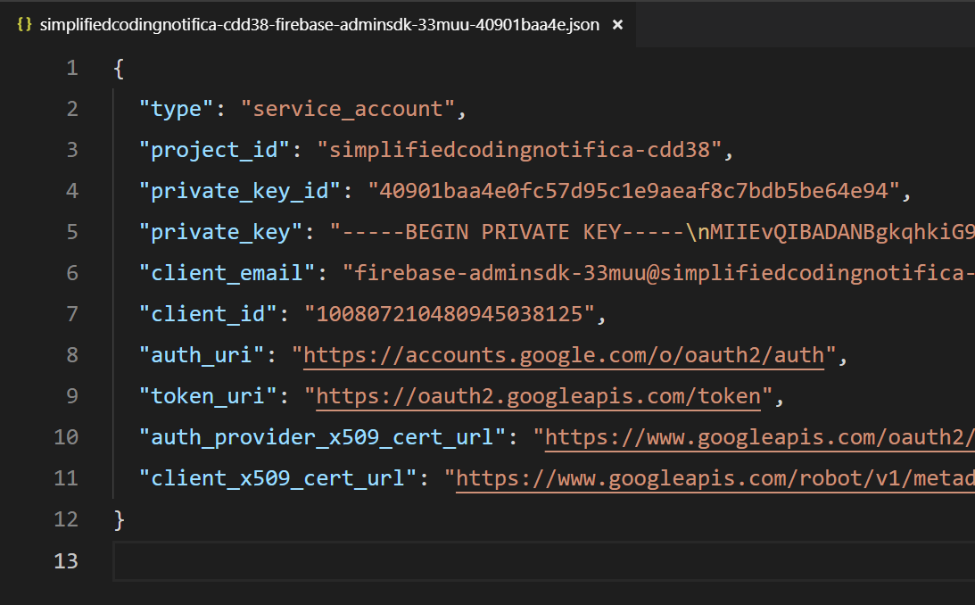Follow the auth_provider_x509_cert_url googleapis link
The width and height of the screenshot is (975, 605).
[758, 437]
